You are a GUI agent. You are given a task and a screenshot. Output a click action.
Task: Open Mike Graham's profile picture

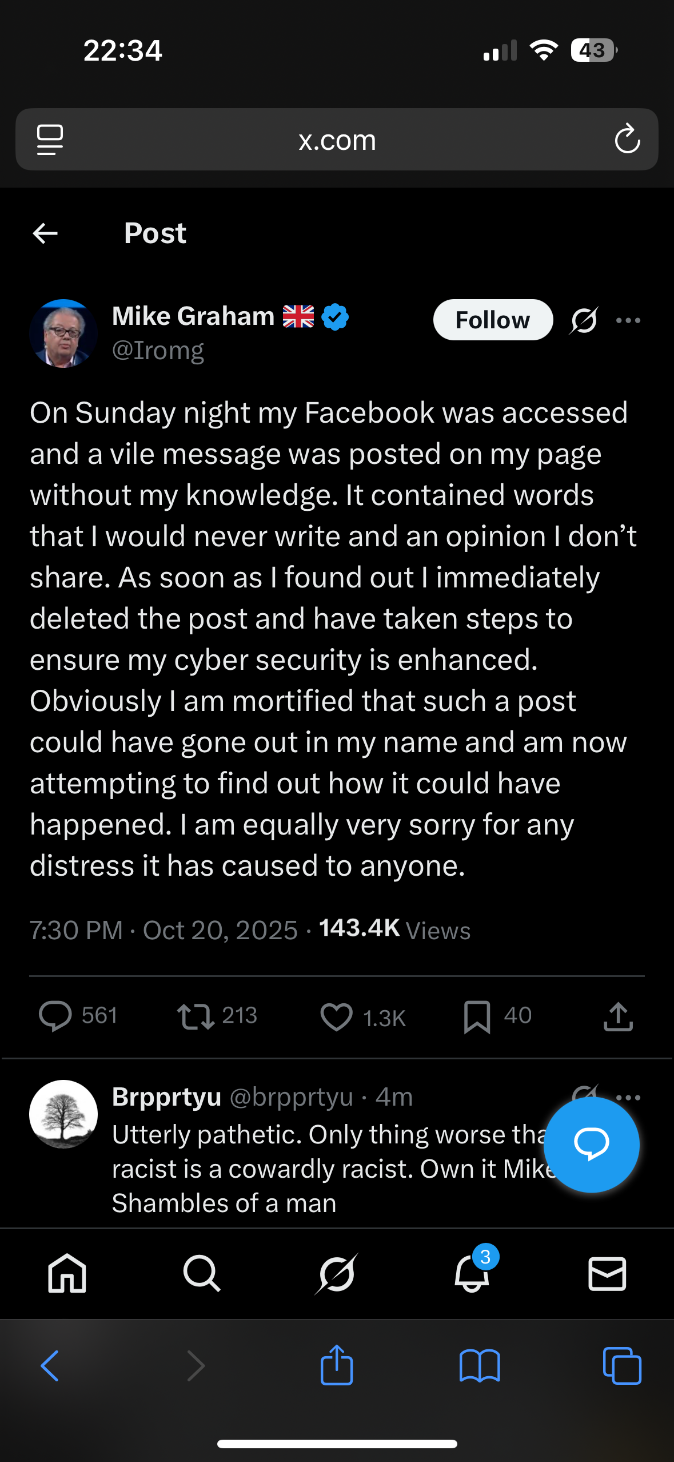63,333
